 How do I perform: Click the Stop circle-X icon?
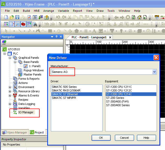click(128, 17)
